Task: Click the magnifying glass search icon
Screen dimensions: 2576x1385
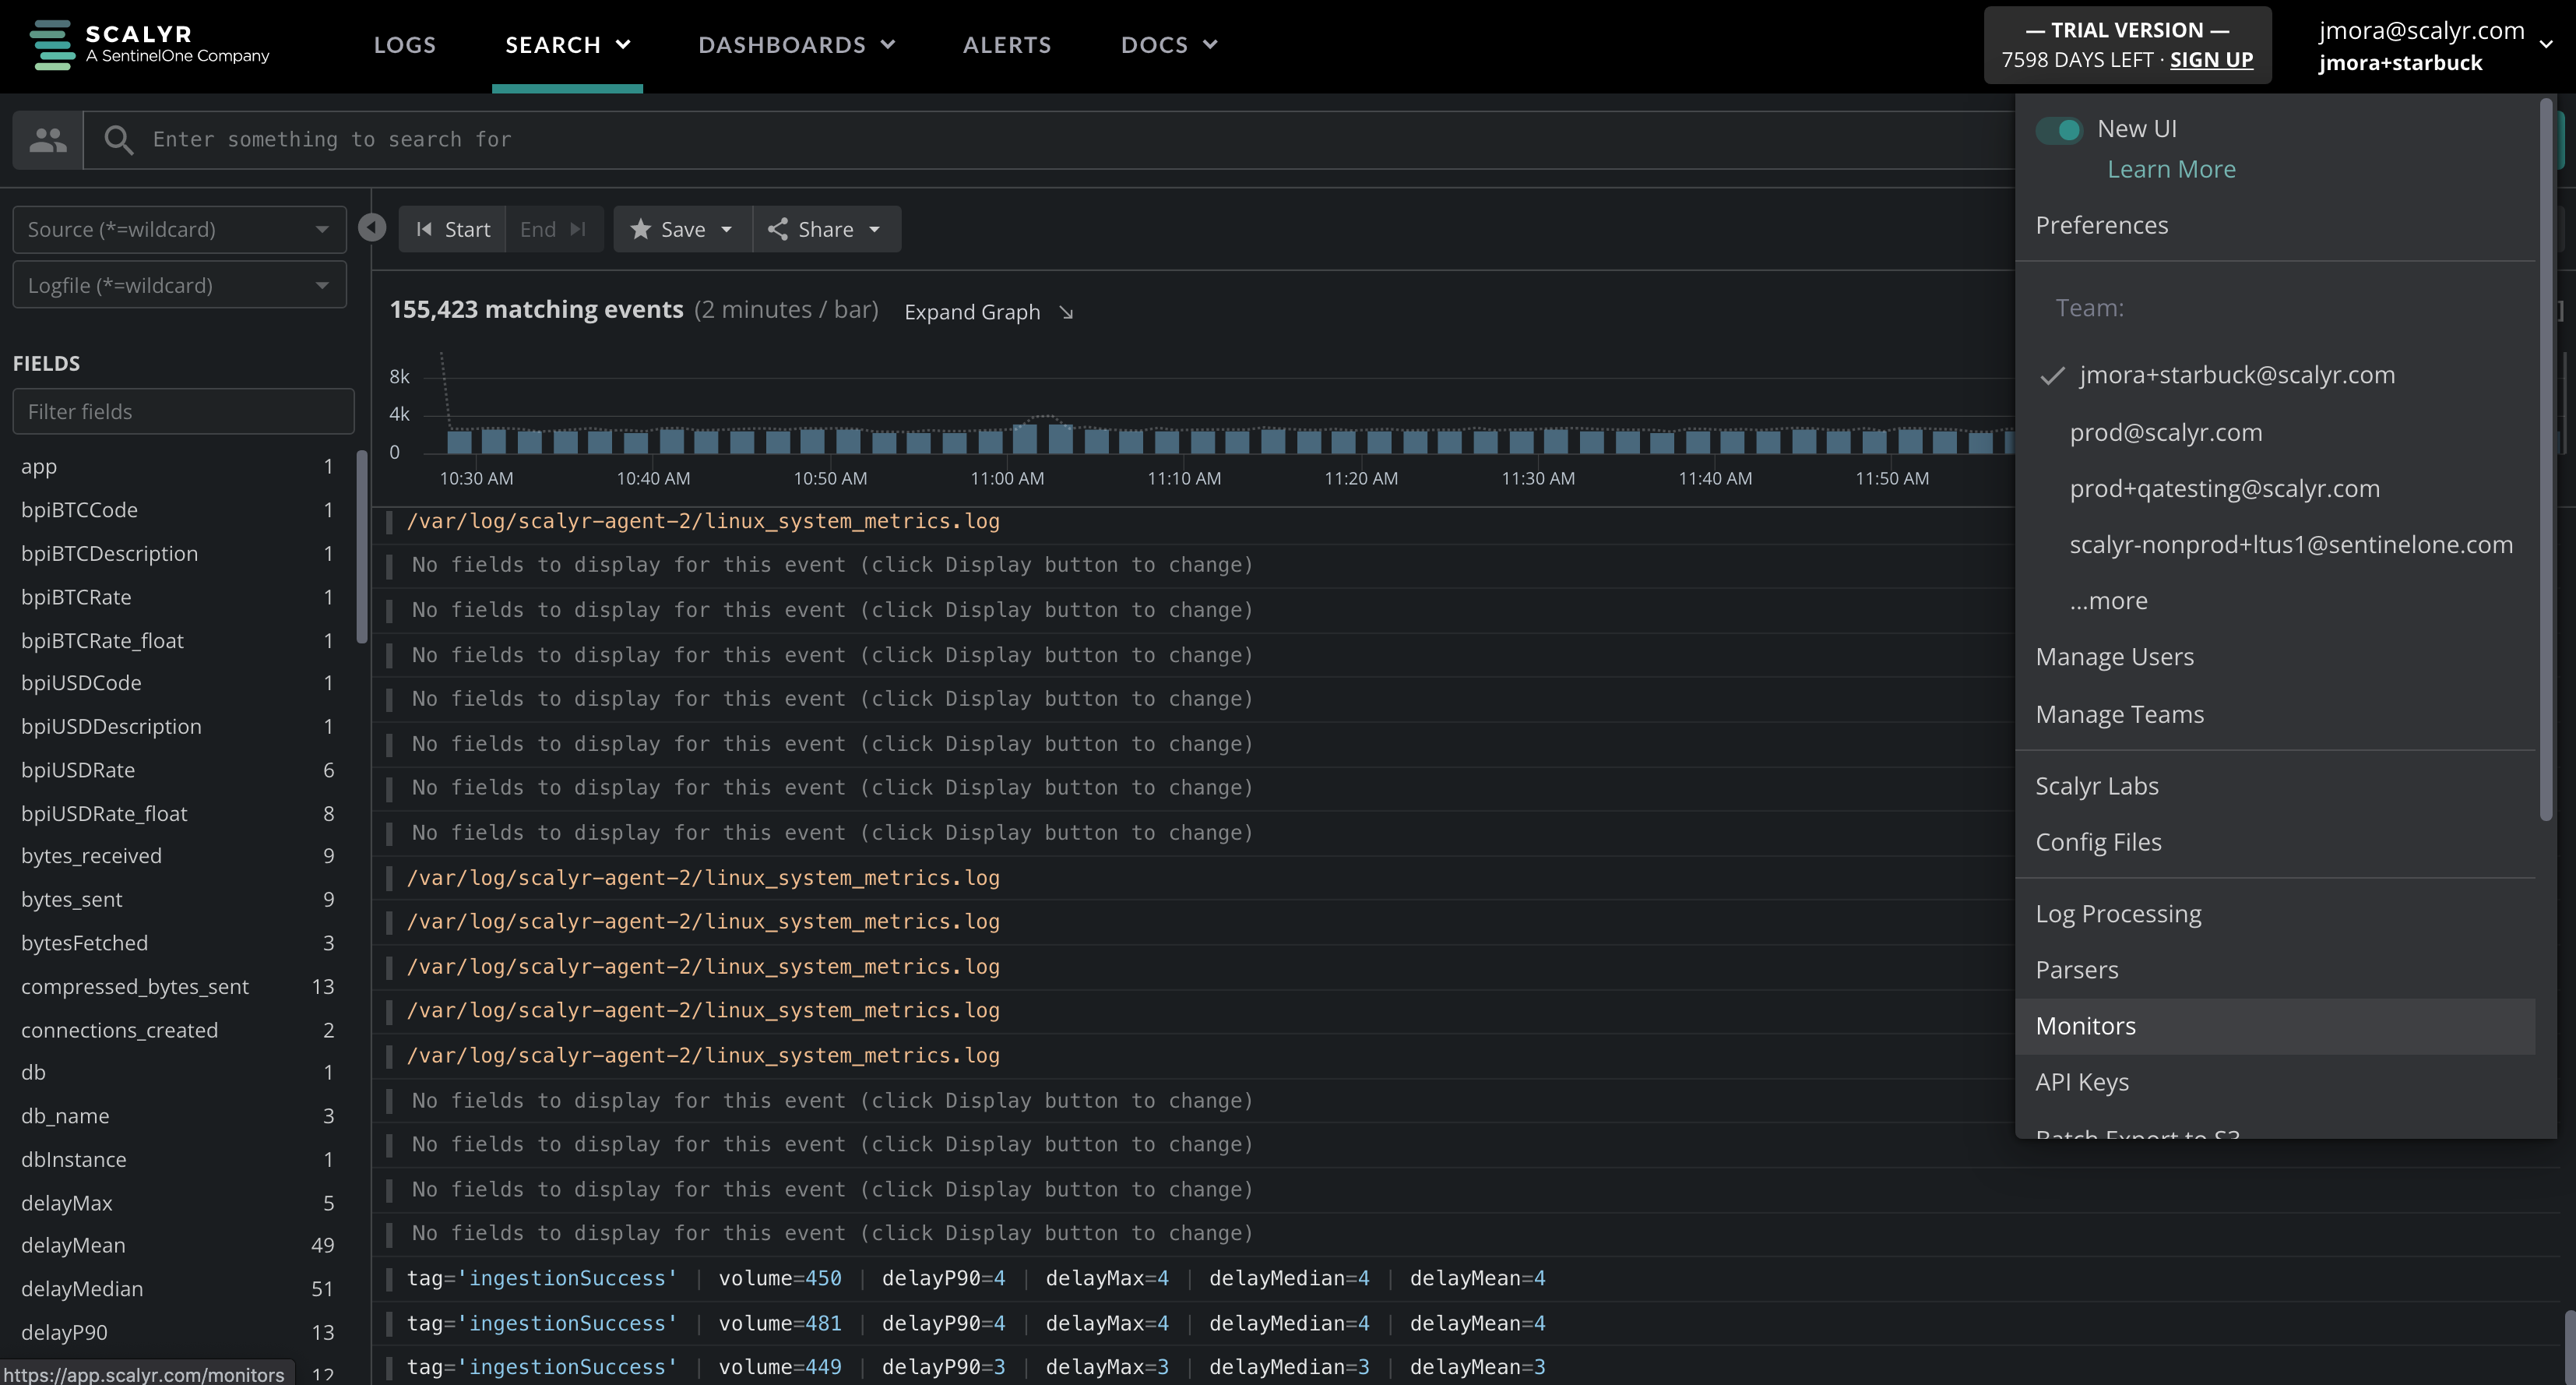Action: coord(118,140)
